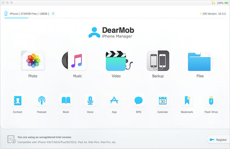Open the Bookmark icon
This screenshot has width=230, height=149.
pos(187,101)
